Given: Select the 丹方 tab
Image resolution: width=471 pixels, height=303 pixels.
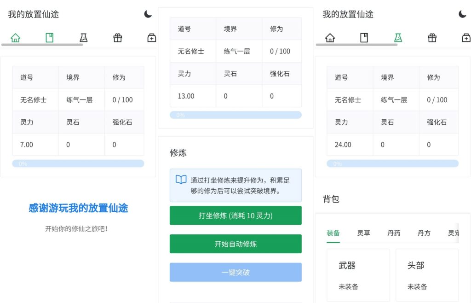Looking at the screenshot, I should pos(424,233).
